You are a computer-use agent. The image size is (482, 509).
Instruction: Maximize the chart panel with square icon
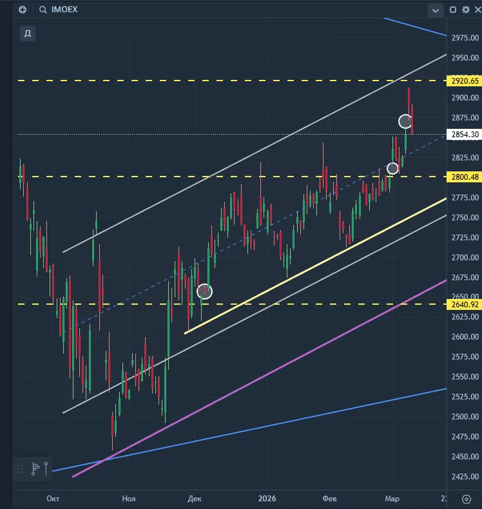453,10
